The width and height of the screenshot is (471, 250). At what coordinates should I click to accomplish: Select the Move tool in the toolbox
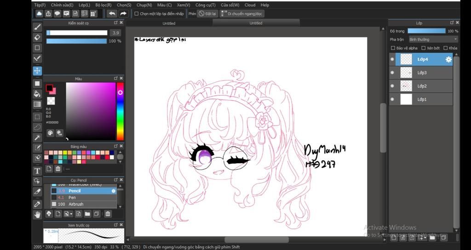[x=37, y=71]
